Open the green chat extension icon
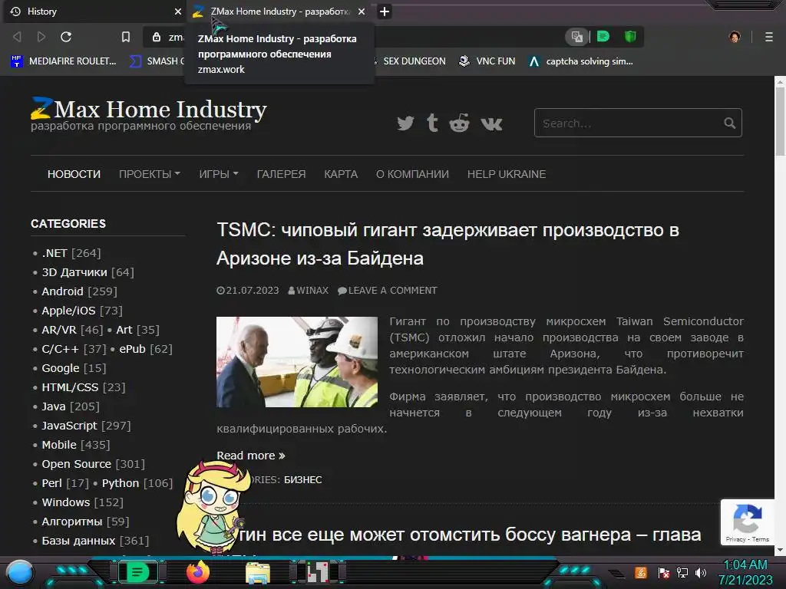786x589 pixels. pyautogui.click(x=603, y=37)
